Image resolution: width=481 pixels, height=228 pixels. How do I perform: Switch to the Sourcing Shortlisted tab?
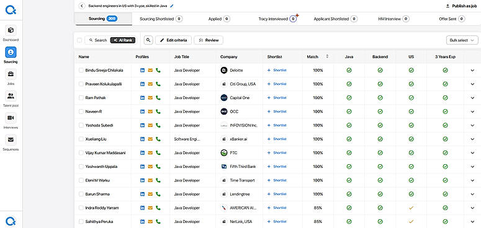161,19
